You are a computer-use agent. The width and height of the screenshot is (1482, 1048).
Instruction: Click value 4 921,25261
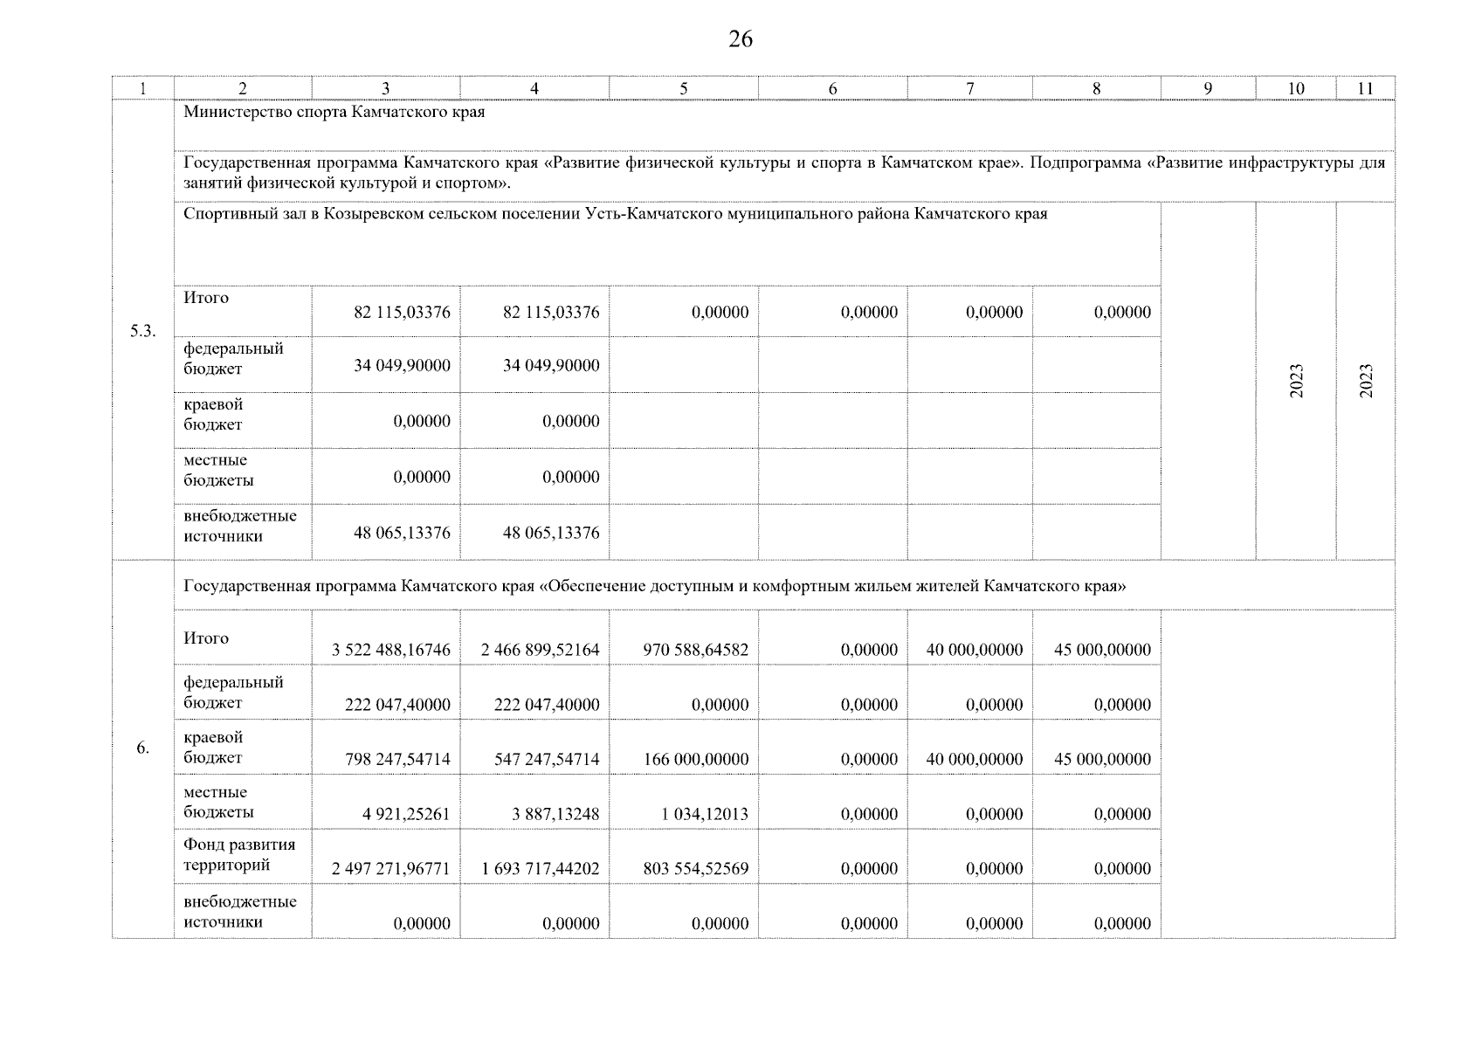[407, 815]
